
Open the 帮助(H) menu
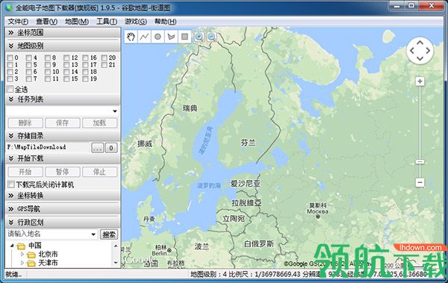165,22
